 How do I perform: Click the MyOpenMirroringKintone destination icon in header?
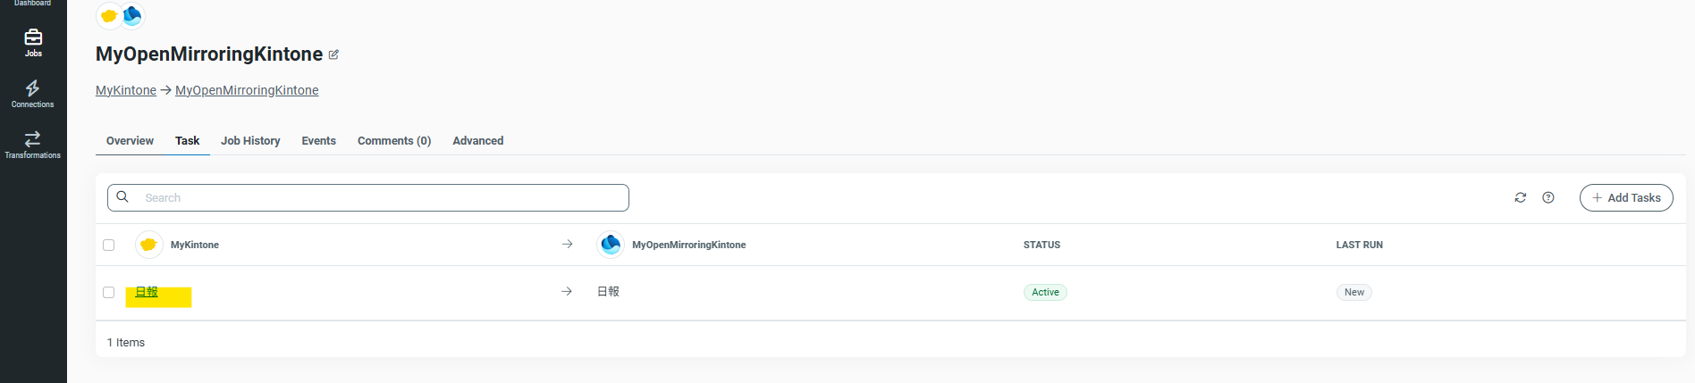coord(611,245)
